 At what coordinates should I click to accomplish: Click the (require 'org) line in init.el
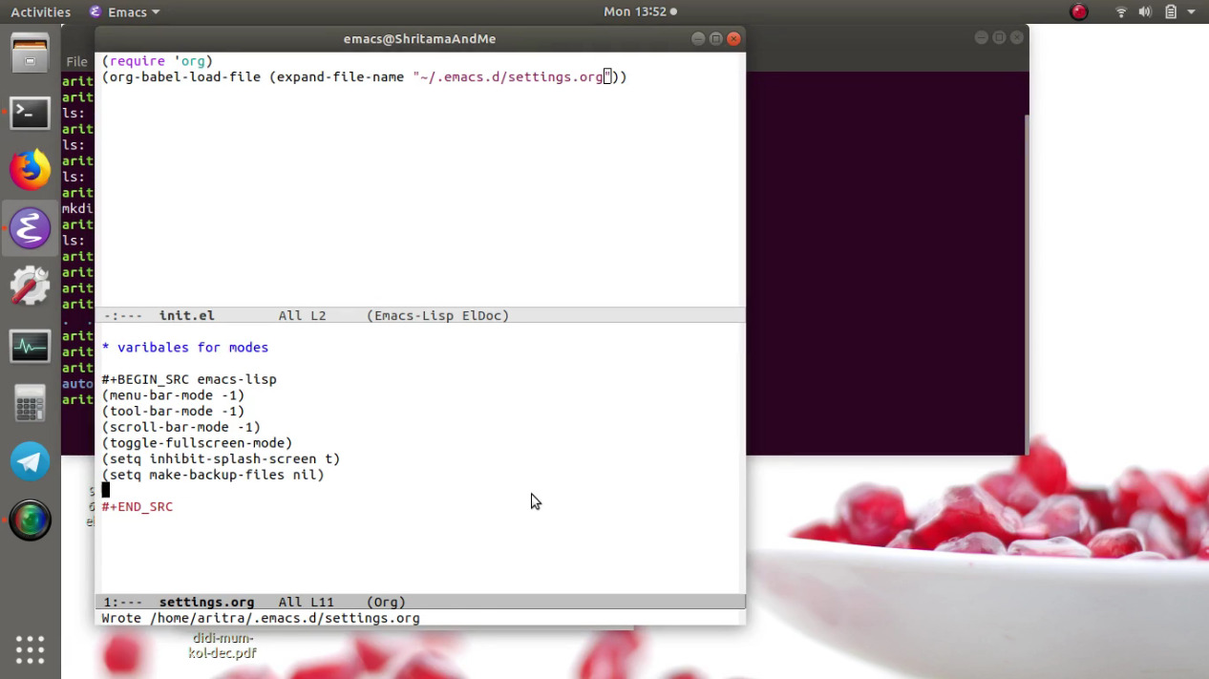[x=157, y=61]
